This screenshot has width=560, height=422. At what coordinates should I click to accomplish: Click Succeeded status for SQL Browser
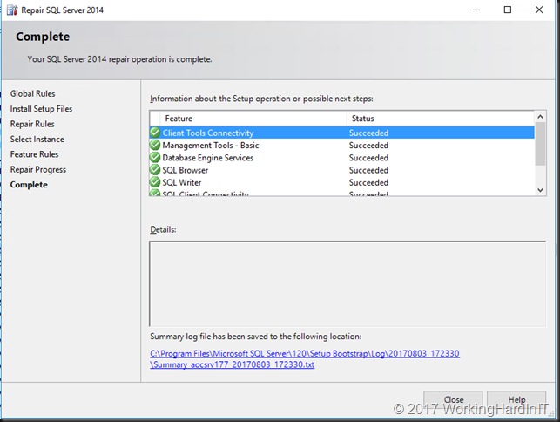pos(368,170)
